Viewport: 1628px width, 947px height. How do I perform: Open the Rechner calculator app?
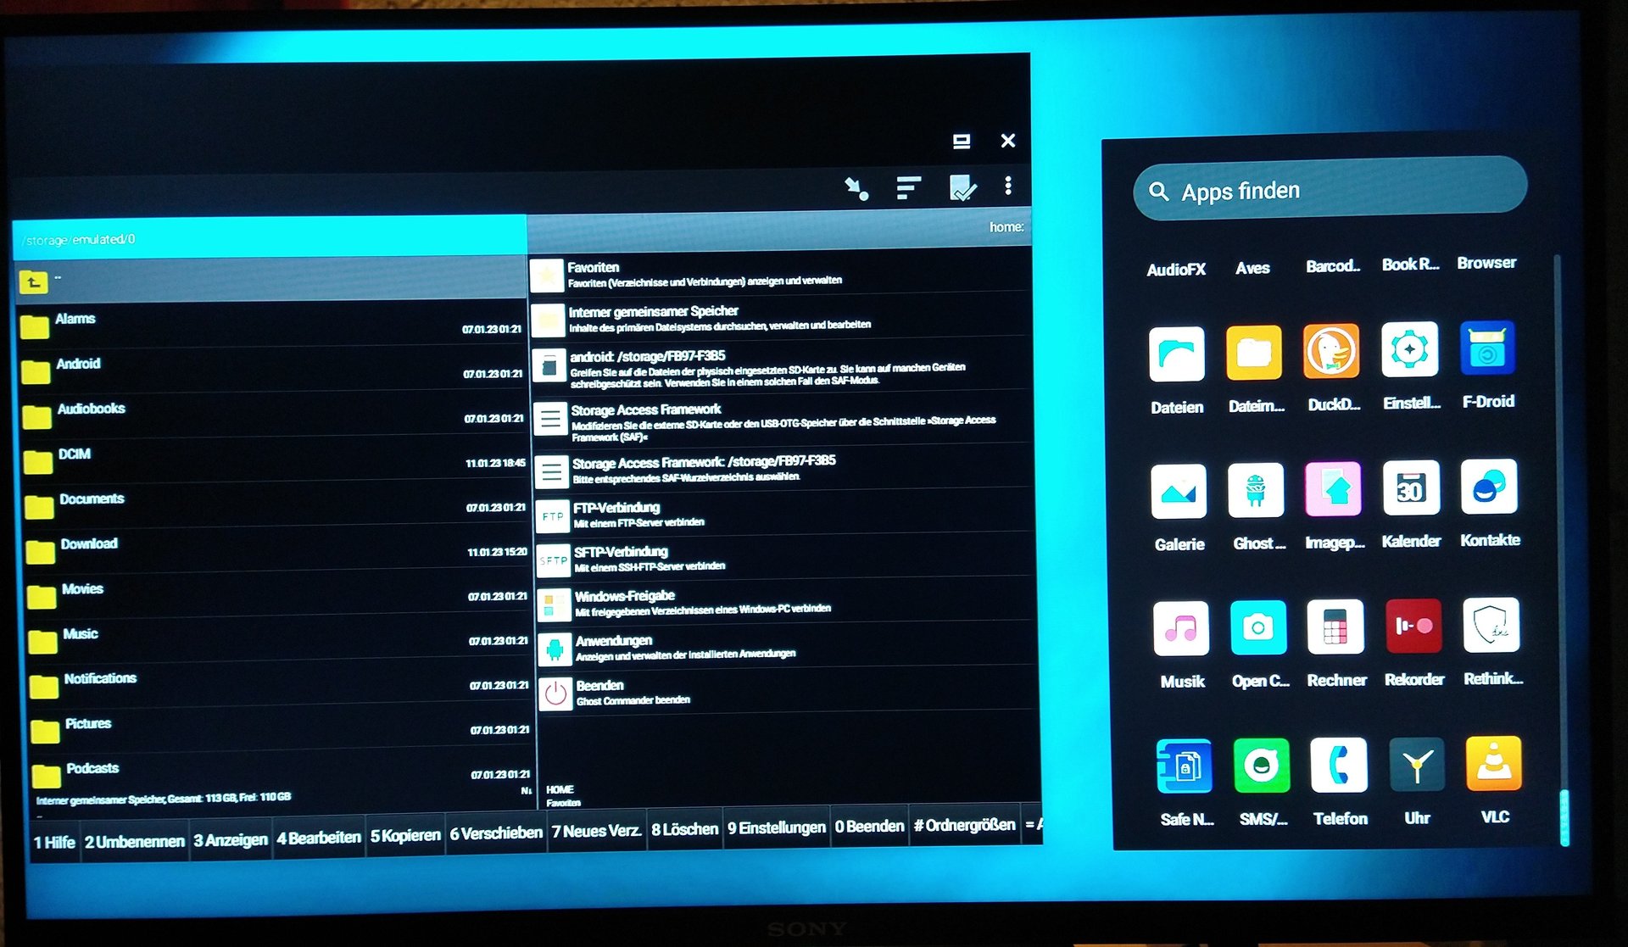point(1335,627)
